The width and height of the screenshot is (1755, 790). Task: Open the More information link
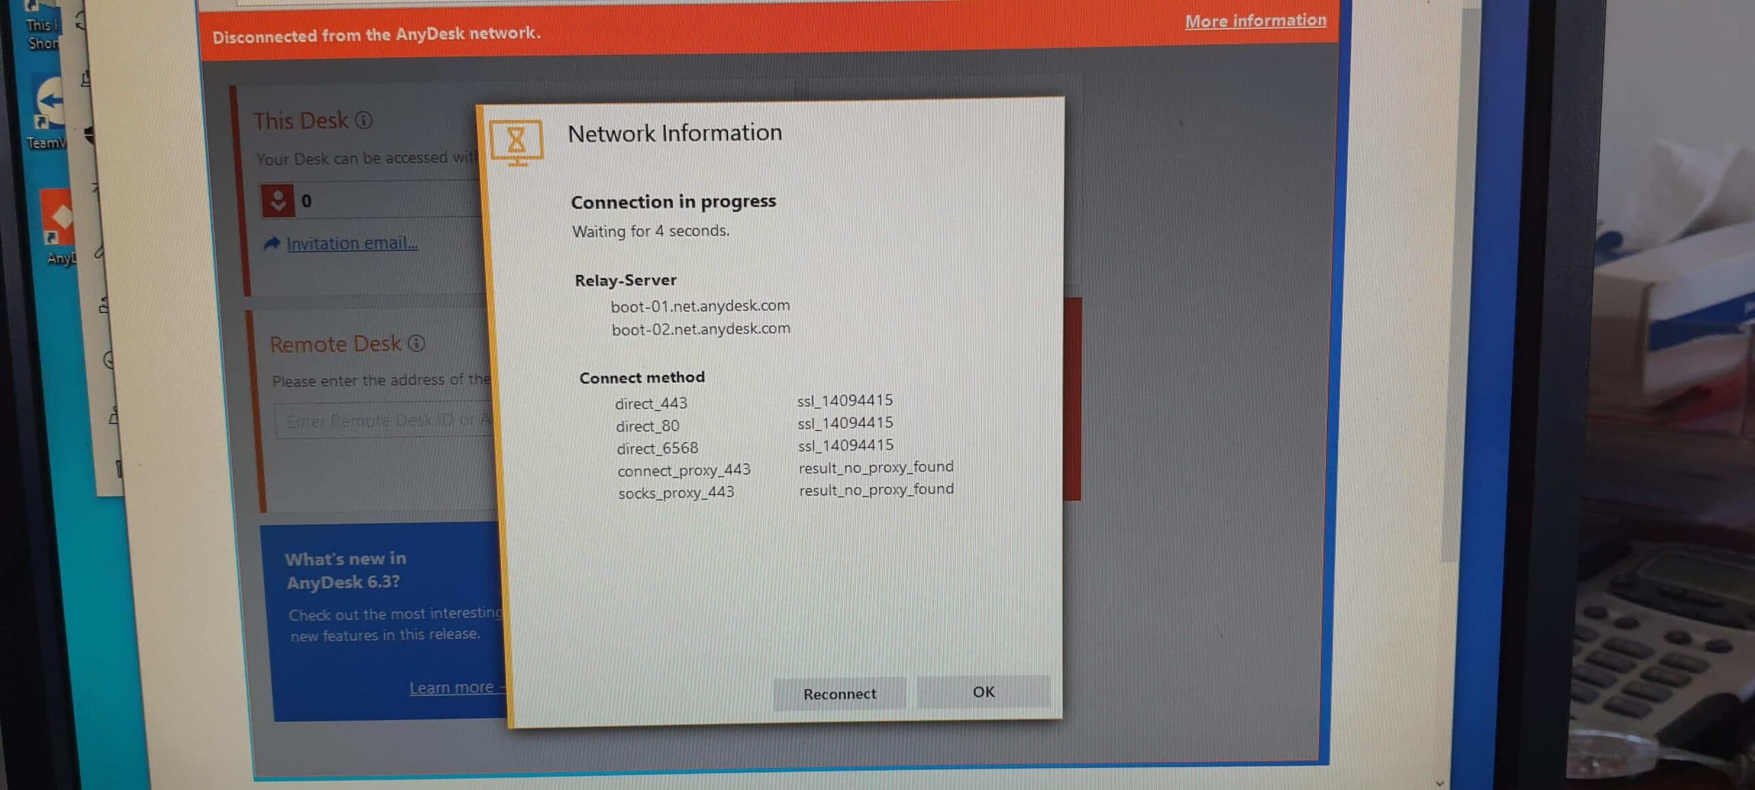click(1255, 21)
